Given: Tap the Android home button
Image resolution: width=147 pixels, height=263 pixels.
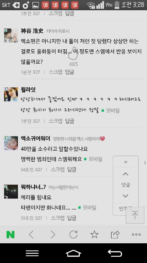Looking at the screenshot, I should 73,253.
